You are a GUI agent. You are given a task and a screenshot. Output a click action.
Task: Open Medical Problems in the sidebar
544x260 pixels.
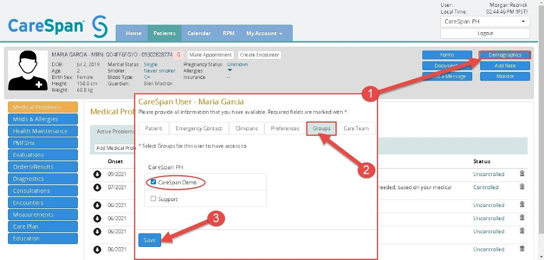point(43,107)
